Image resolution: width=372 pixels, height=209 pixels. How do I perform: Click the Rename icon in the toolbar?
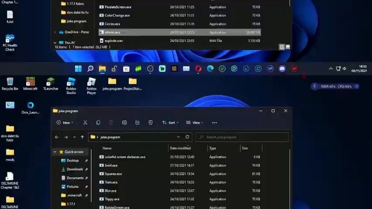coord(124,122)
